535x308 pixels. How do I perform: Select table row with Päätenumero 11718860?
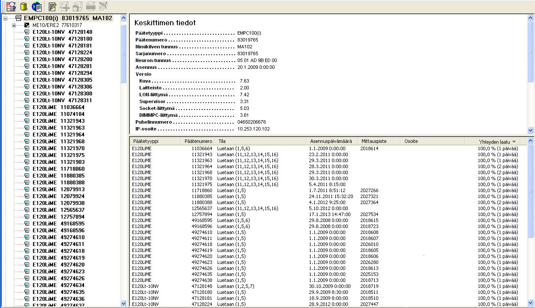click(328, 190)
